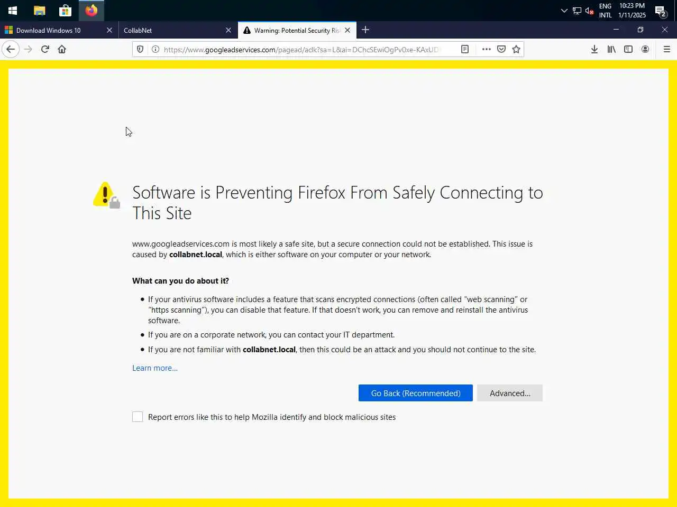Image resolution: width=677 pixels, height=507 pixels.
Task: Open the Advanced... options
Action: pyautogui.click(x=510, y=393)
